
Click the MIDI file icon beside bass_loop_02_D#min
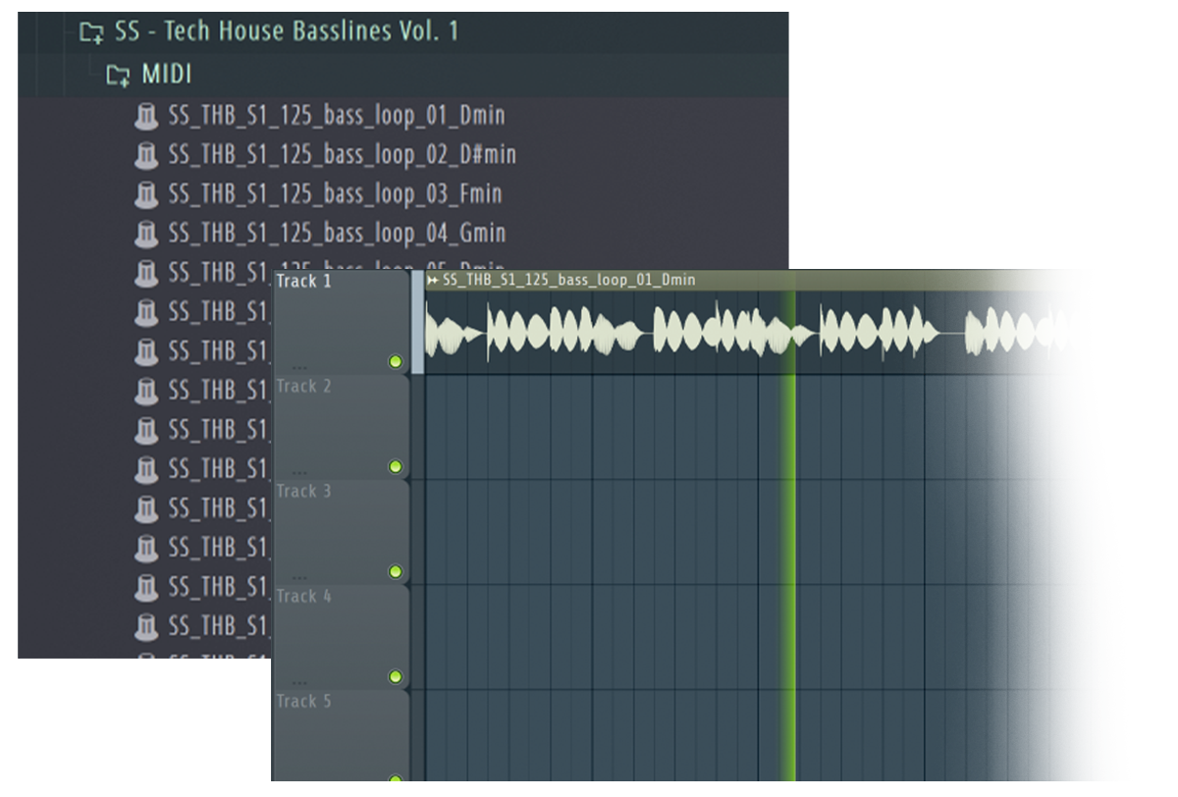pyautogui.click(x=145, y=155)
